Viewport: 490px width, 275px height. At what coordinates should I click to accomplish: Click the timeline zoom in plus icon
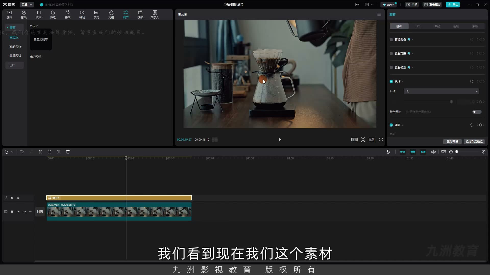(x=484, y=152)
